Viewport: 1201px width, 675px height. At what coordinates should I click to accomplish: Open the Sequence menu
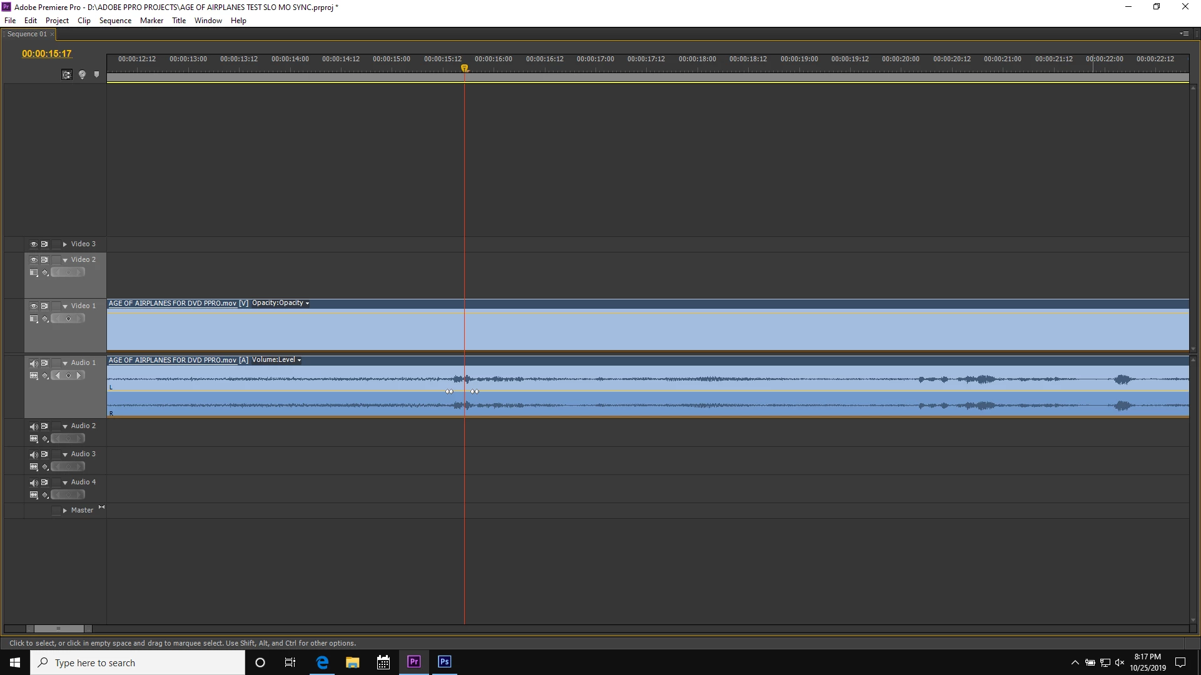point(115,21)
